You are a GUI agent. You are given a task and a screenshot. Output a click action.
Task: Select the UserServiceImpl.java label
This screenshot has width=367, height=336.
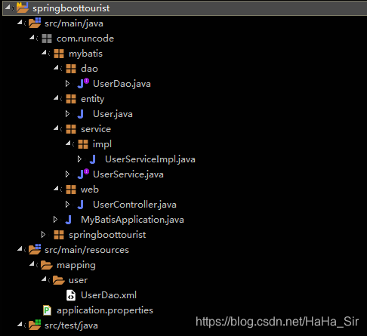point(150,159)
